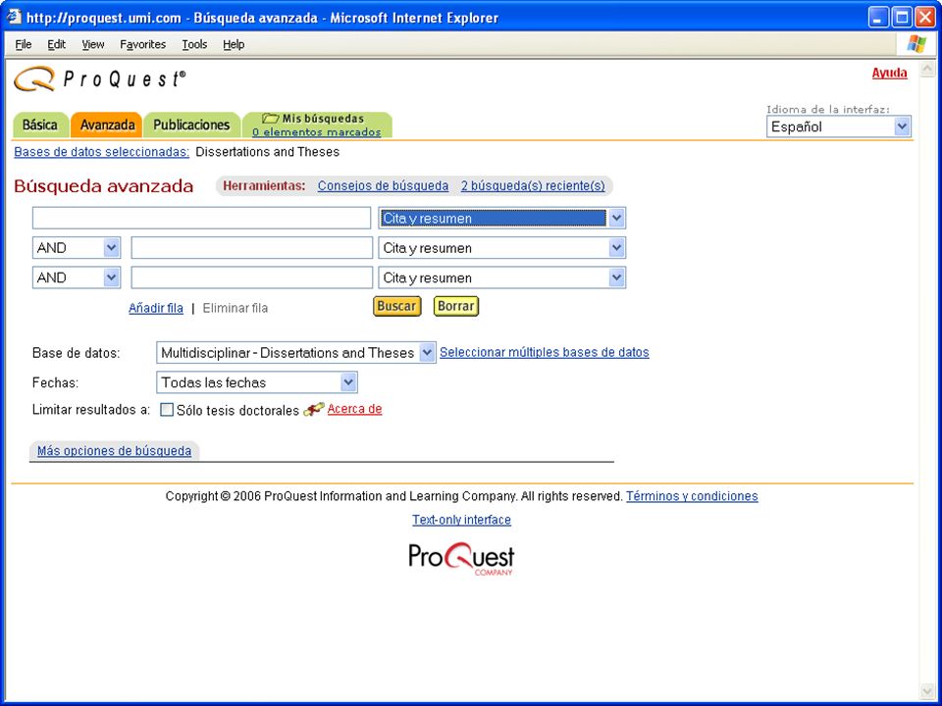942x706 pixels.
Task: Click the diploma icon beside Sólo tesis doctorales
Action: click(x=314, y=410)
